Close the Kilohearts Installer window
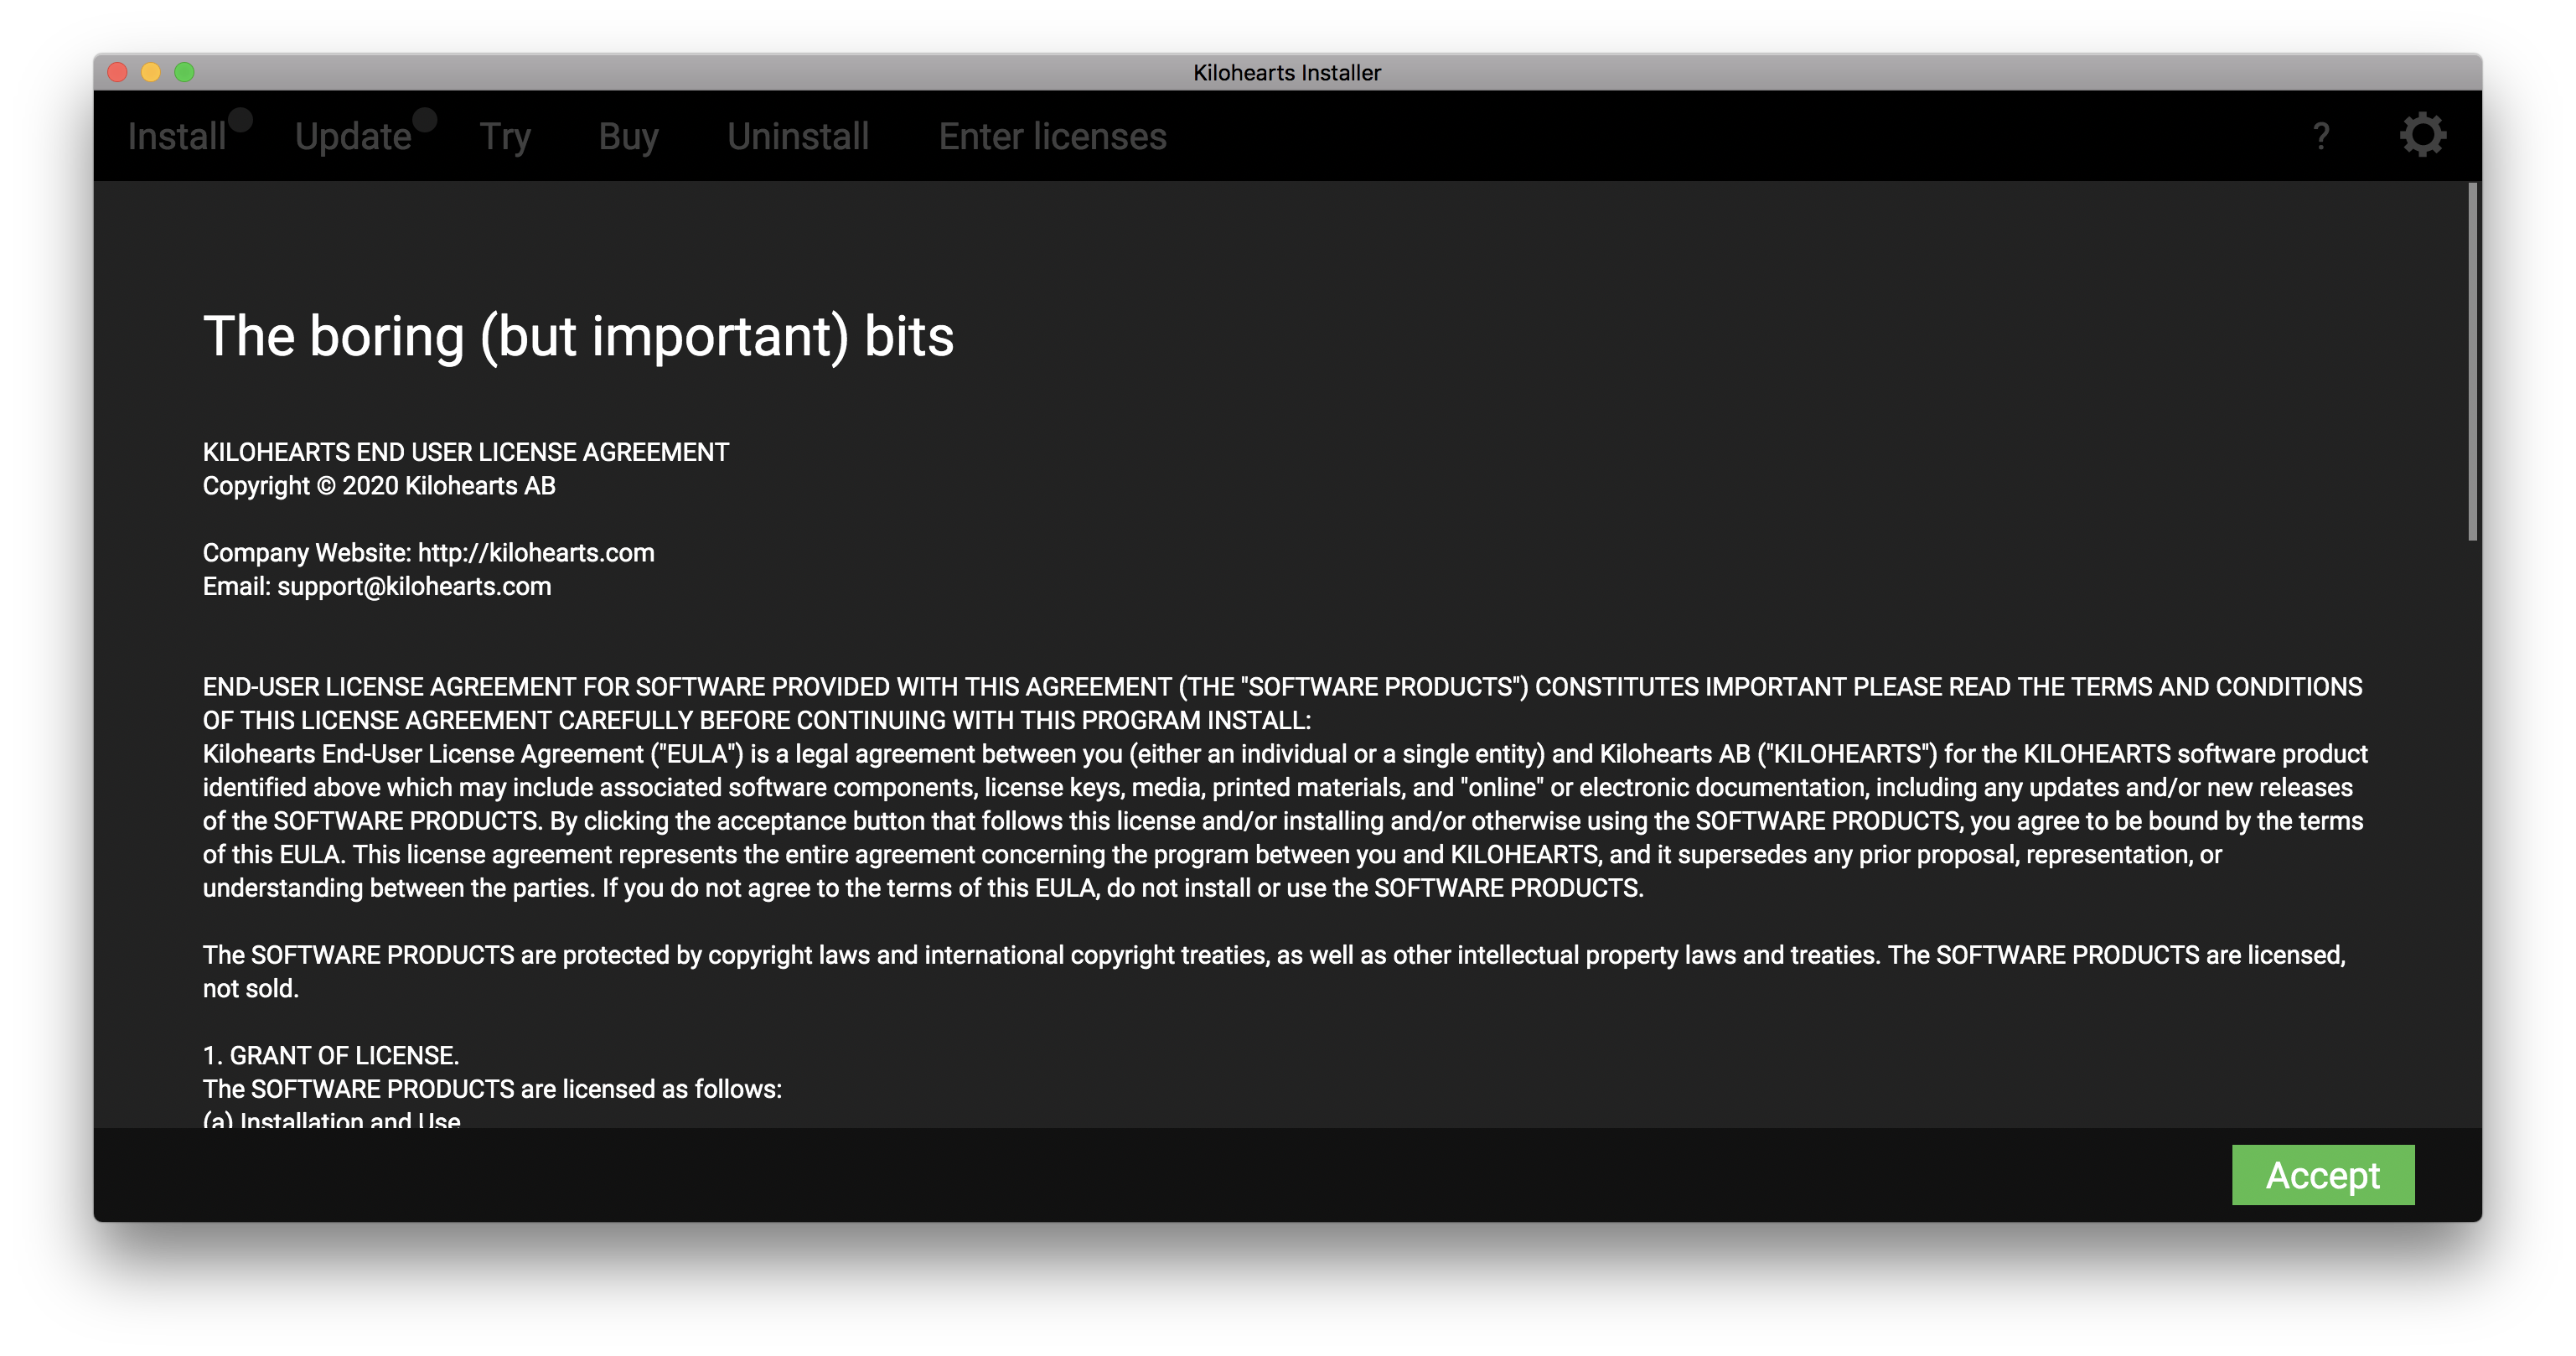Viewport: 2576px width, 1356px height. [x=118, y=72]
